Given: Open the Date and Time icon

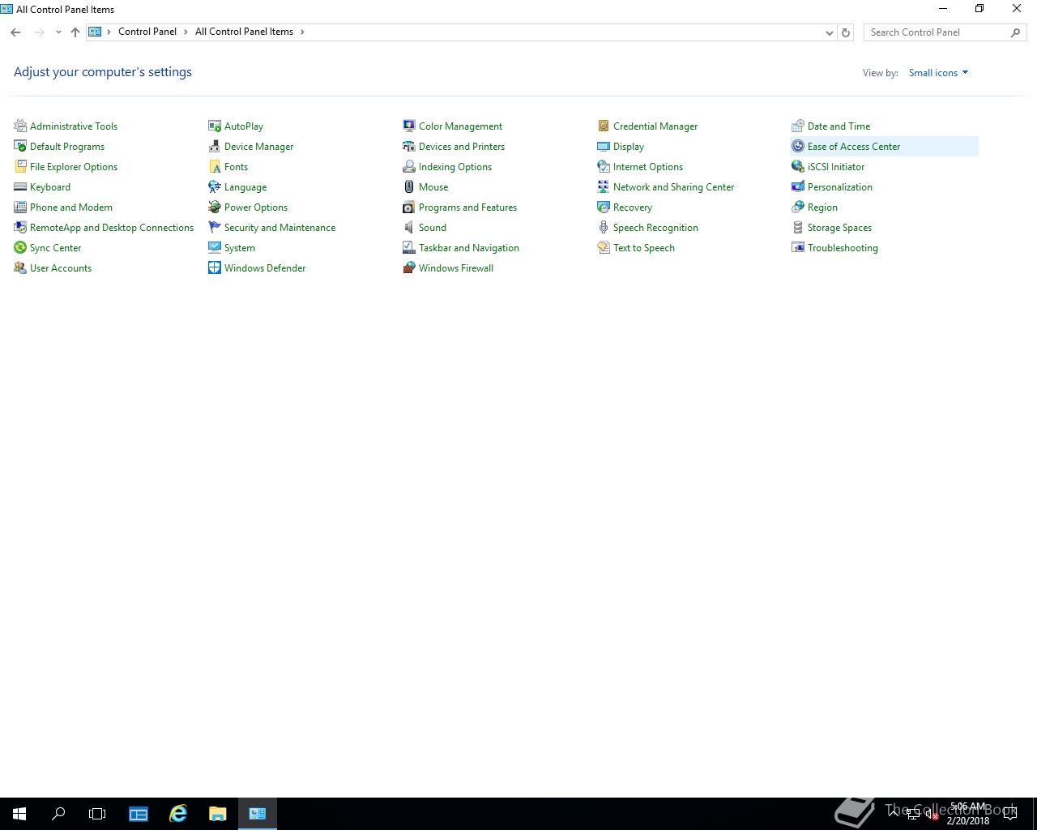Looking at the screenshot, I should (798, 126).
